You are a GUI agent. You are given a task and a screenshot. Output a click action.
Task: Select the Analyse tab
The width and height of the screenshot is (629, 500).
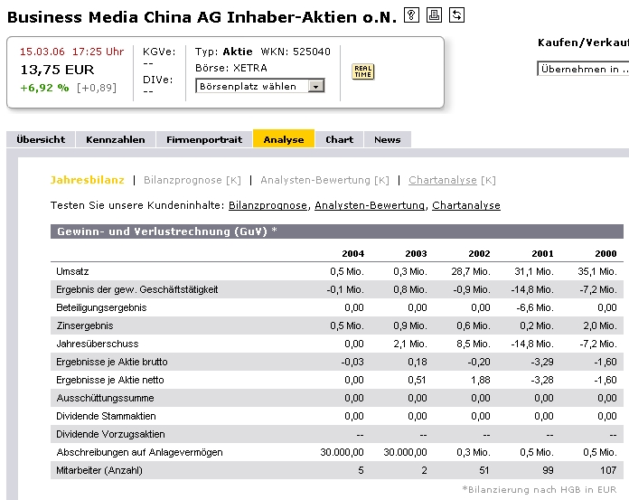[284, 139]
